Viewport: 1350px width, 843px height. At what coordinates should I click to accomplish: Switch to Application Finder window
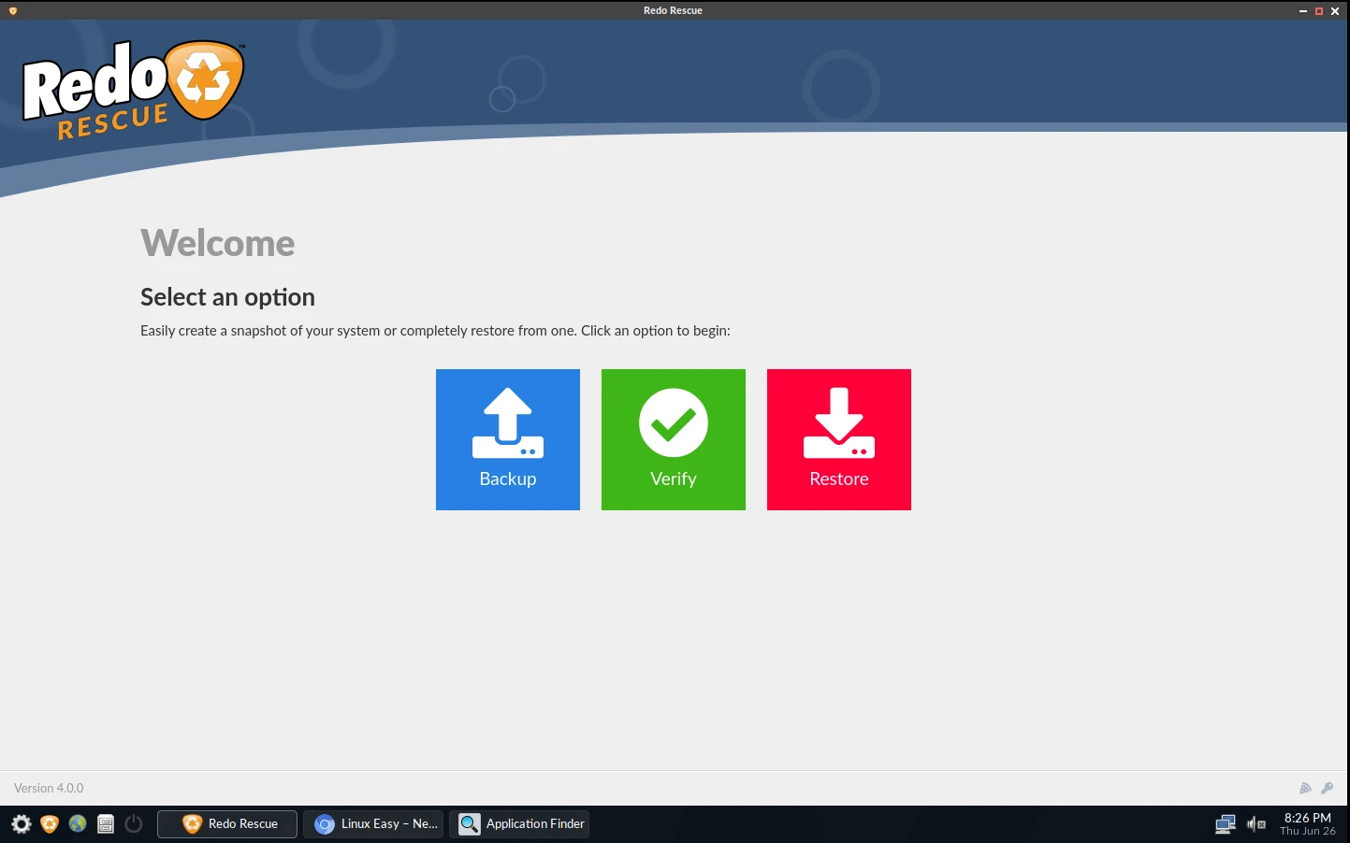pos(520,823)
